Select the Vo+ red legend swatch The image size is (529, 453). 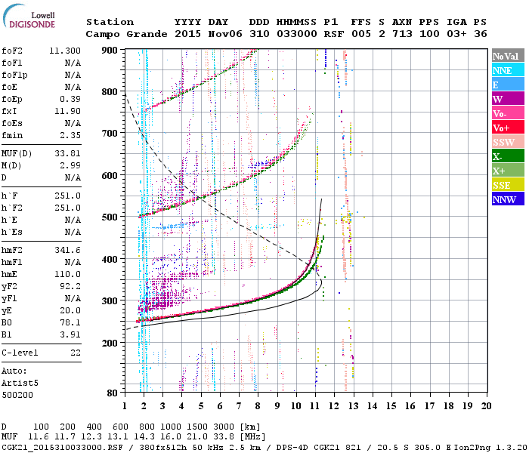coord(508,128)
